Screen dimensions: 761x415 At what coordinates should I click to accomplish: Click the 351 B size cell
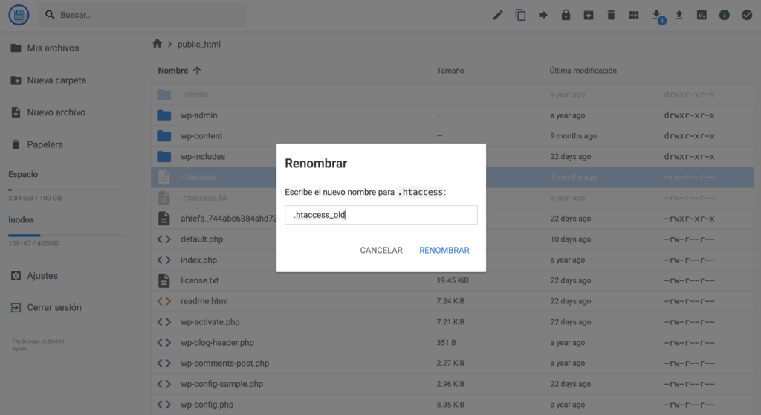(x=446, y=343)
